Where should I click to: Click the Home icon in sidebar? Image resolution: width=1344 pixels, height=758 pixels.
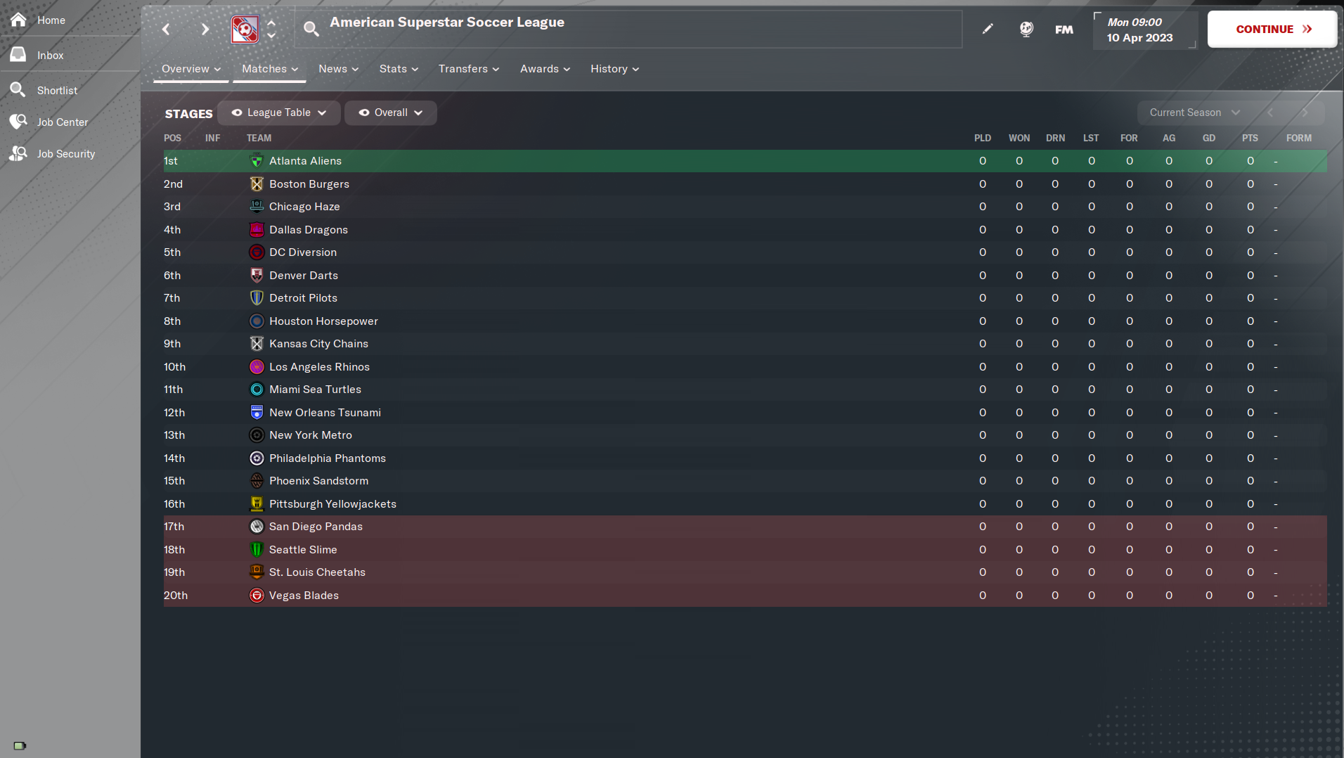pyautogui.click(x=18, y=20)
